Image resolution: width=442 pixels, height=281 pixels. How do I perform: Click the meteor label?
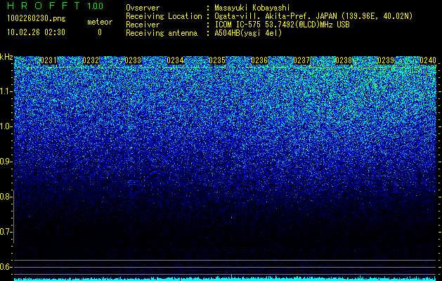coord(100,22)
